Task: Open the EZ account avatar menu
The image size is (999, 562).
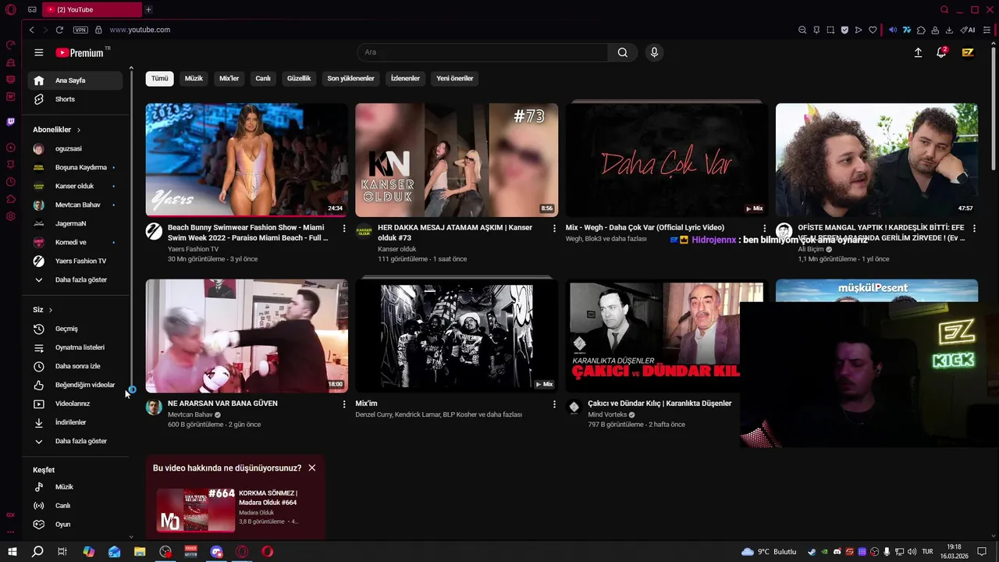Action: click(x=968, y=52)
